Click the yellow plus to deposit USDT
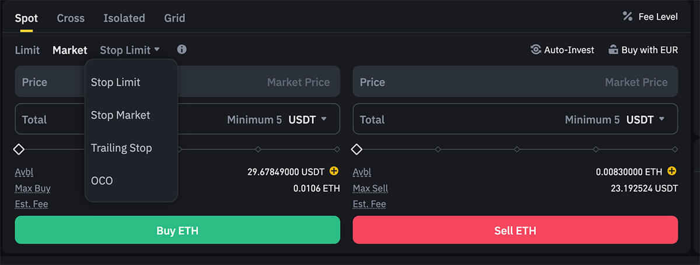The image size is (700, 265). coord(334,171)
